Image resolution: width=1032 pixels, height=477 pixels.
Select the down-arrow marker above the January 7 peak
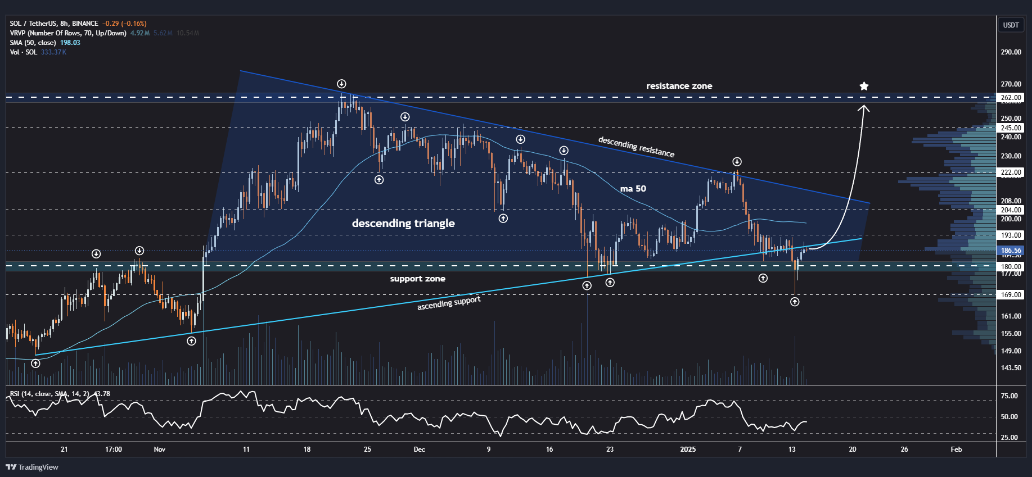pyautogui.click(x=737, y=162)
